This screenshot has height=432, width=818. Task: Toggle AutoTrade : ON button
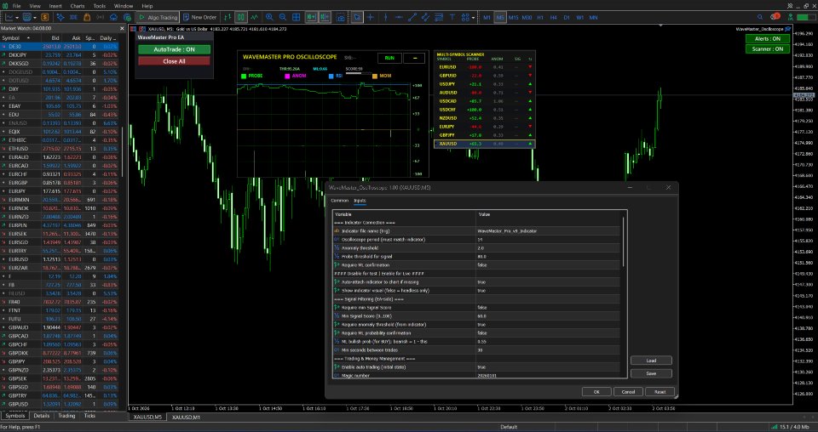click(174, 49)
